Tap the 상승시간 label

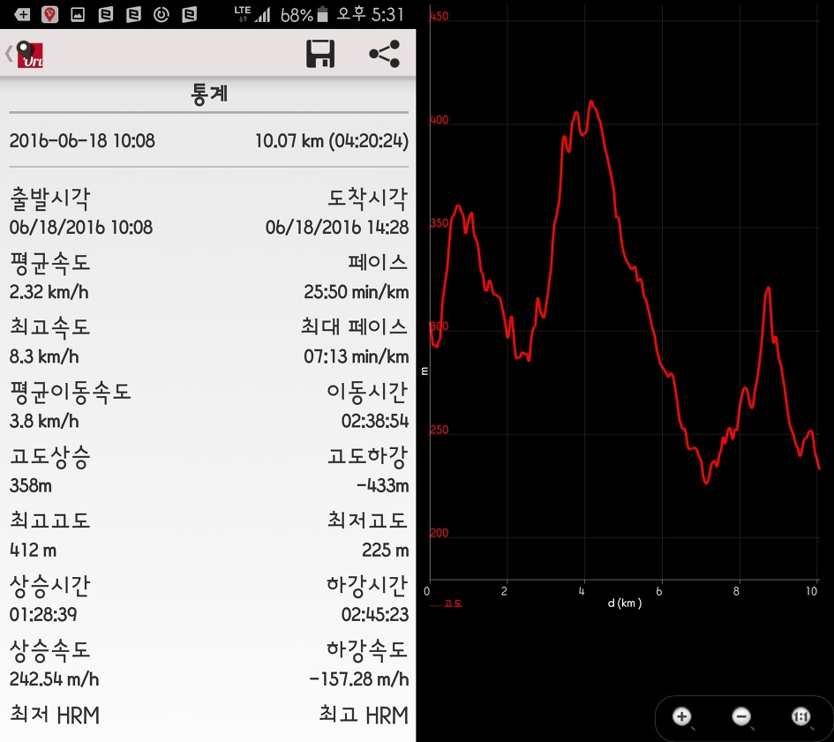[50, 586]
